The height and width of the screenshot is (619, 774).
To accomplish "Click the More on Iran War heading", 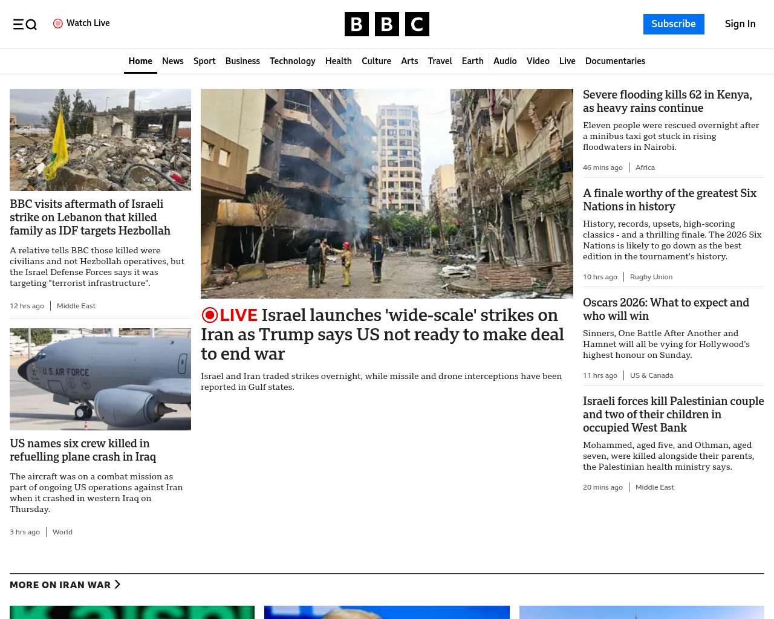I will point(60,585).
